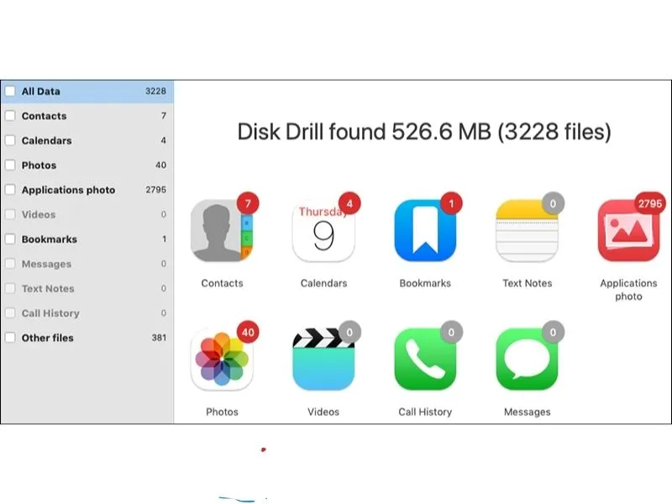Click the gray 0 badge on Videos
The width and height of the screenshot is (672, 504).
(x=349, y=332)
